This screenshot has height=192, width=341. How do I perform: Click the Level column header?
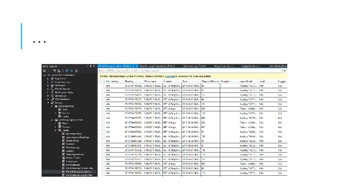[x=268, y=81]
